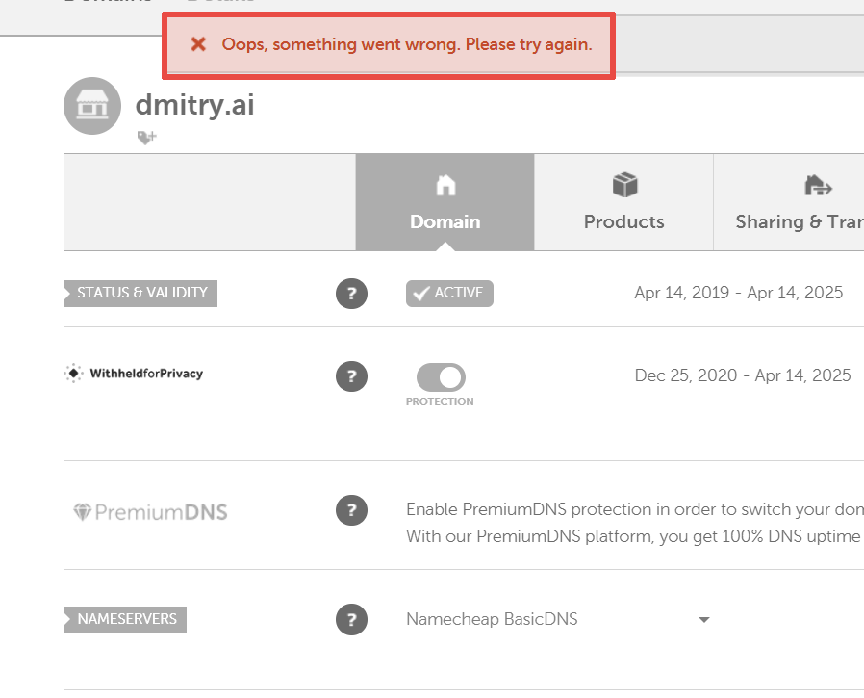Image resolution: width=864 pixels, height=698 pixels.
Task: Click the Dec 25, 2020 privacy date range
Action: pyautogui.click(x=742, y=375)
